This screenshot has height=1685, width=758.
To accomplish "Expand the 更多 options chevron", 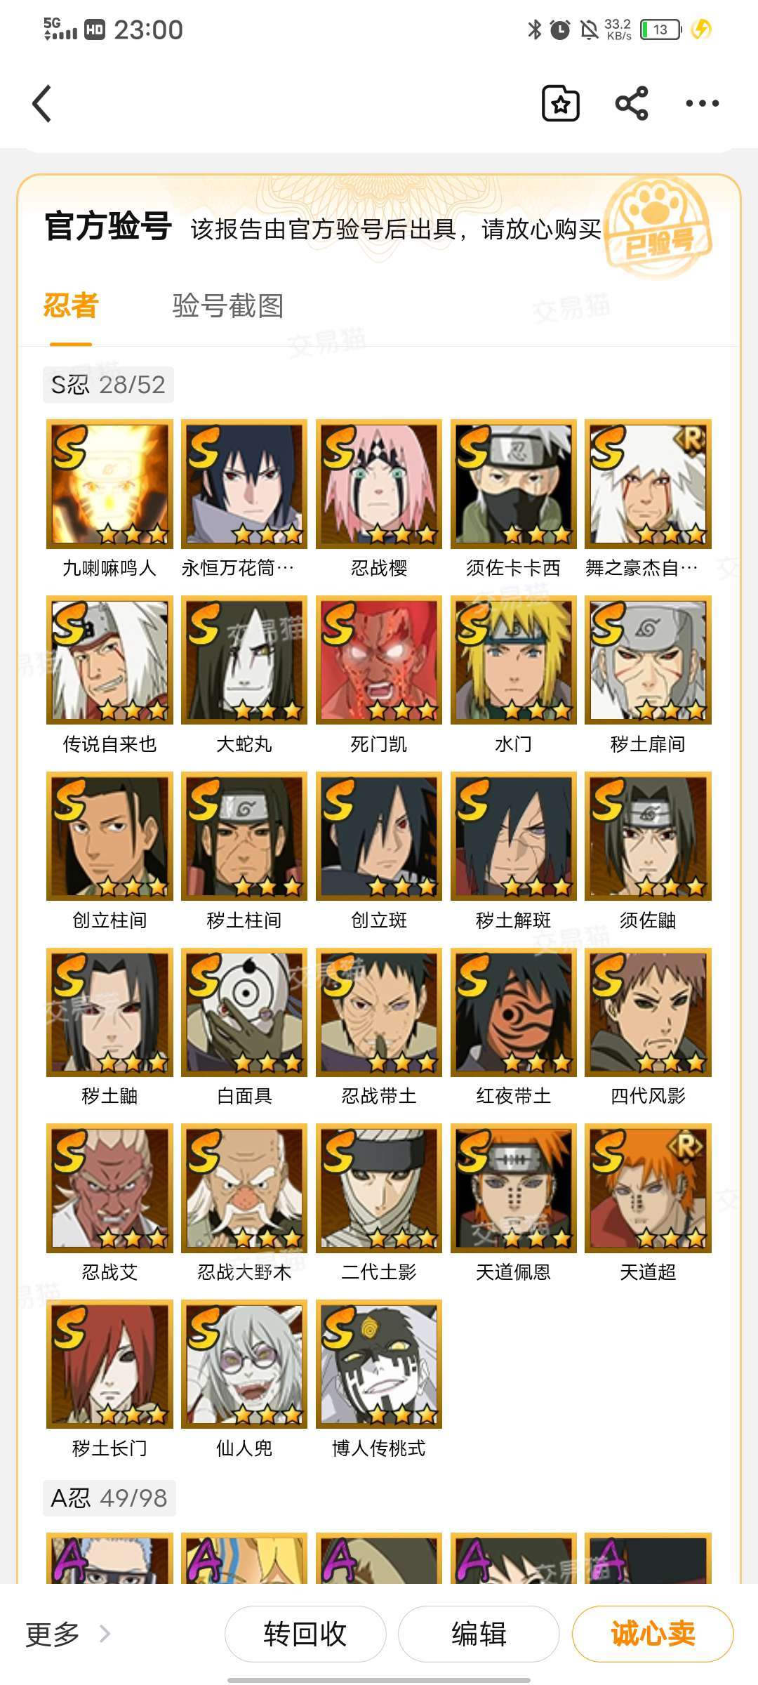I will (x=105, y=1634).
